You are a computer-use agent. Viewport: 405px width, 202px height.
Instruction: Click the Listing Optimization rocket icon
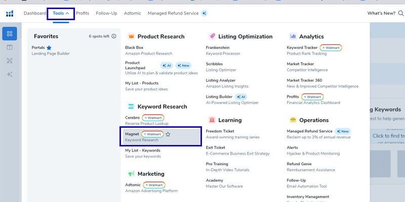click(x=212, y=36)
